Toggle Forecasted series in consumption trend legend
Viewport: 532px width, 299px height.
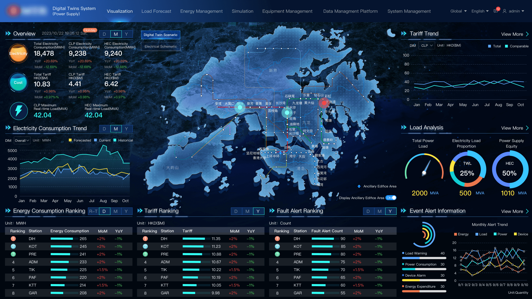[x=80, y=140]
